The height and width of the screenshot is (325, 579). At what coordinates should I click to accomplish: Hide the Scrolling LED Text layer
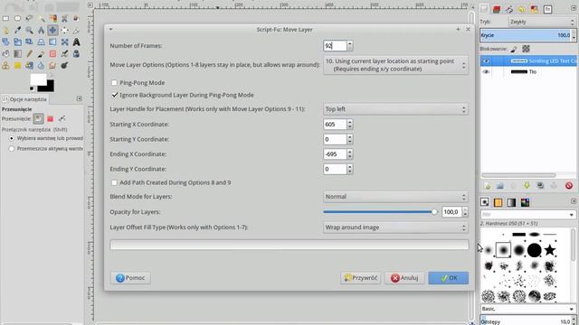pos(487,60)
